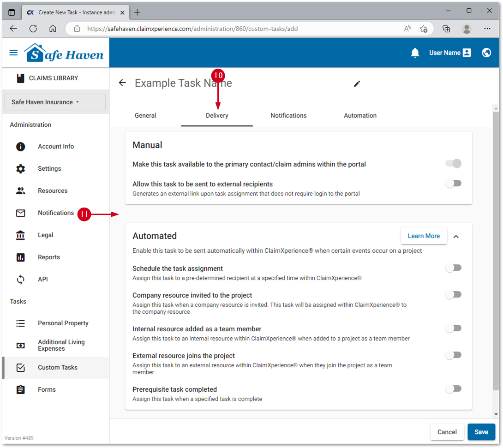The height and width of the screenshot is (448, 503).
Task: Enable Schedule the task assignment switch
Action: click(453, 268)
